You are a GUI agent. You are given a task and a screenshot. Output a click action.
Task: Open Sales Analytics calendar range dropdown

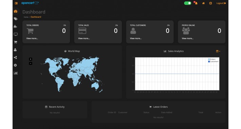tap(218, 51)
